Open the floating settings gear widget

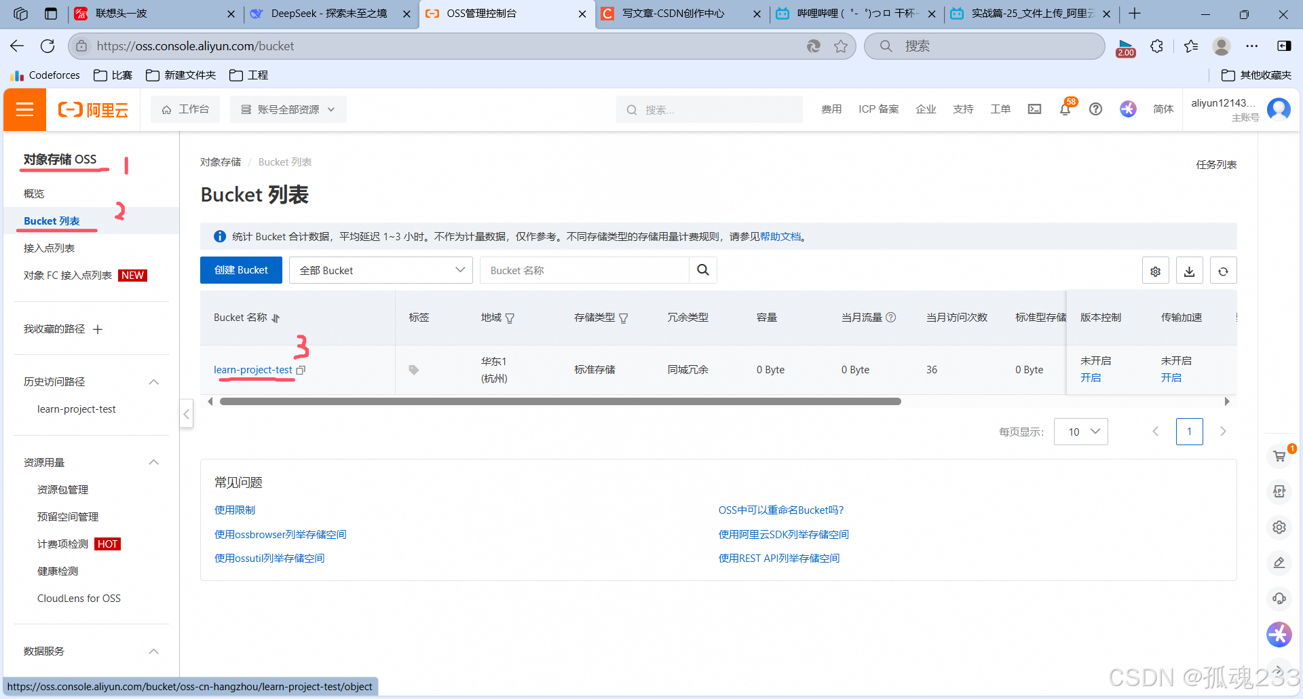click(1279, 527)
